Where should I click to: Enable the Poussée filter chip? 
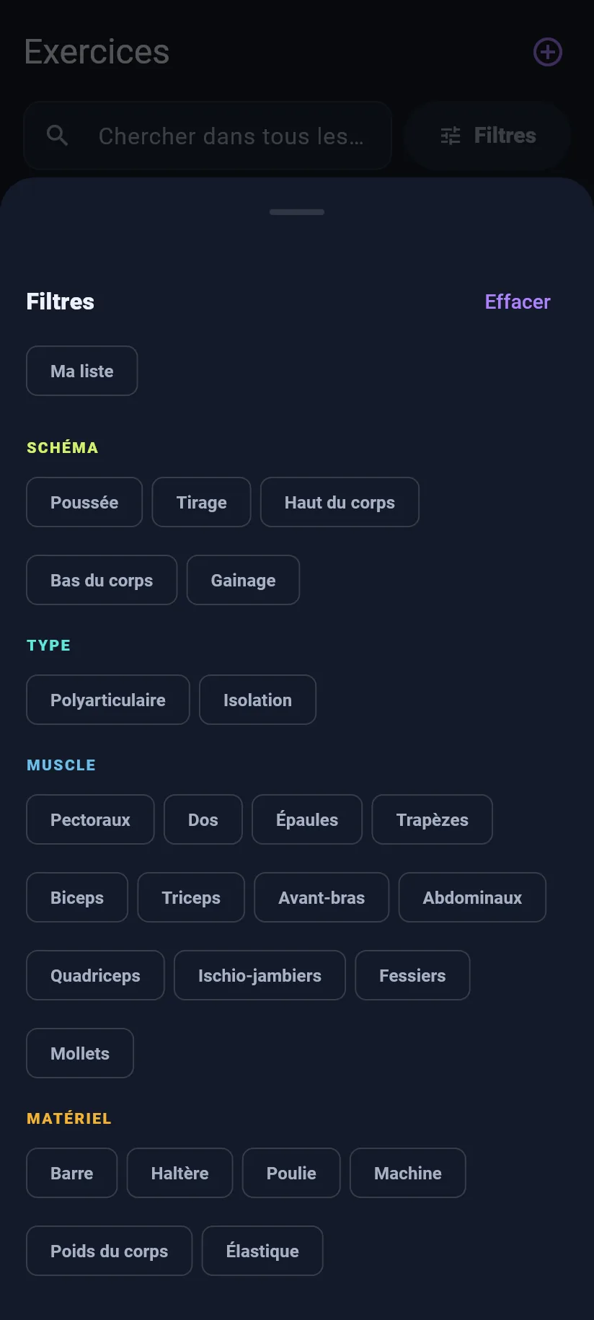[x=84, y=502]
